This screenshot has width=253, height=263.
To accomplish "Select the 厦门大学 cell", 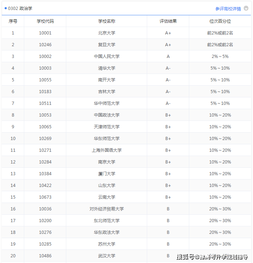I will 107,174.
